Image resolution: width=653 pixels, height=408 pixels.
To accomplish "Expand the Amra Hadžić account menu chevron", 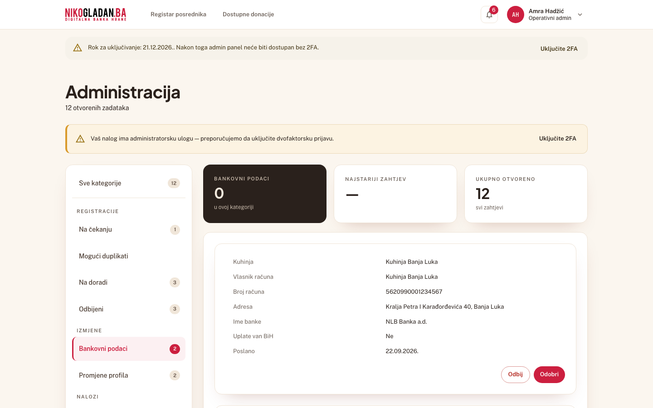I will click(580, 15).
